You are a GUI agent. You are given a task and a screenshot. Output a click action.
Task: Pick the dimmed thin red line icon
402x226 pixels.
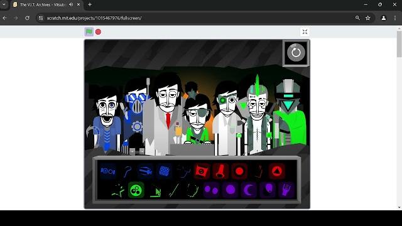(x=258, y=171)
